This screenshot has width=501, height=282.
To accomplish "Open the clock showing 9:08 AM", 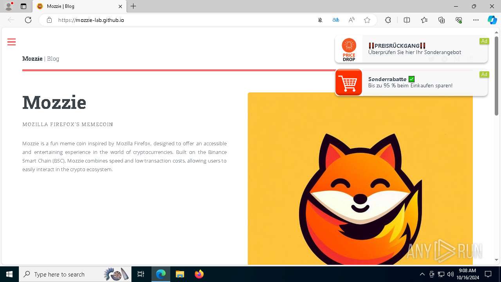I will point(467,274).
